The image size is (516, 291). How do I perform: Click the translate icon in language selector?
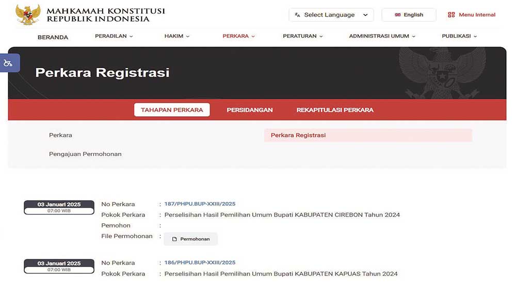(297, 15)
